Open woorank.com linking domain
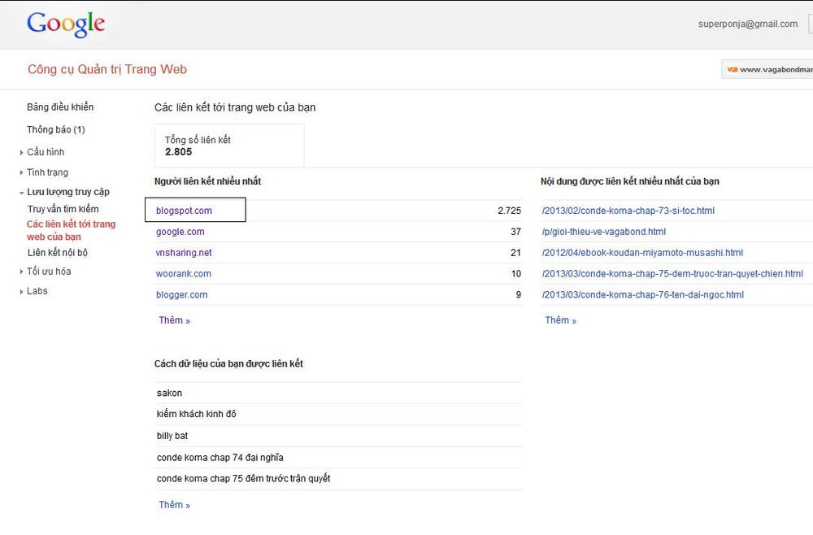This screenshot has width=813, height=535. tap(184, 274)
